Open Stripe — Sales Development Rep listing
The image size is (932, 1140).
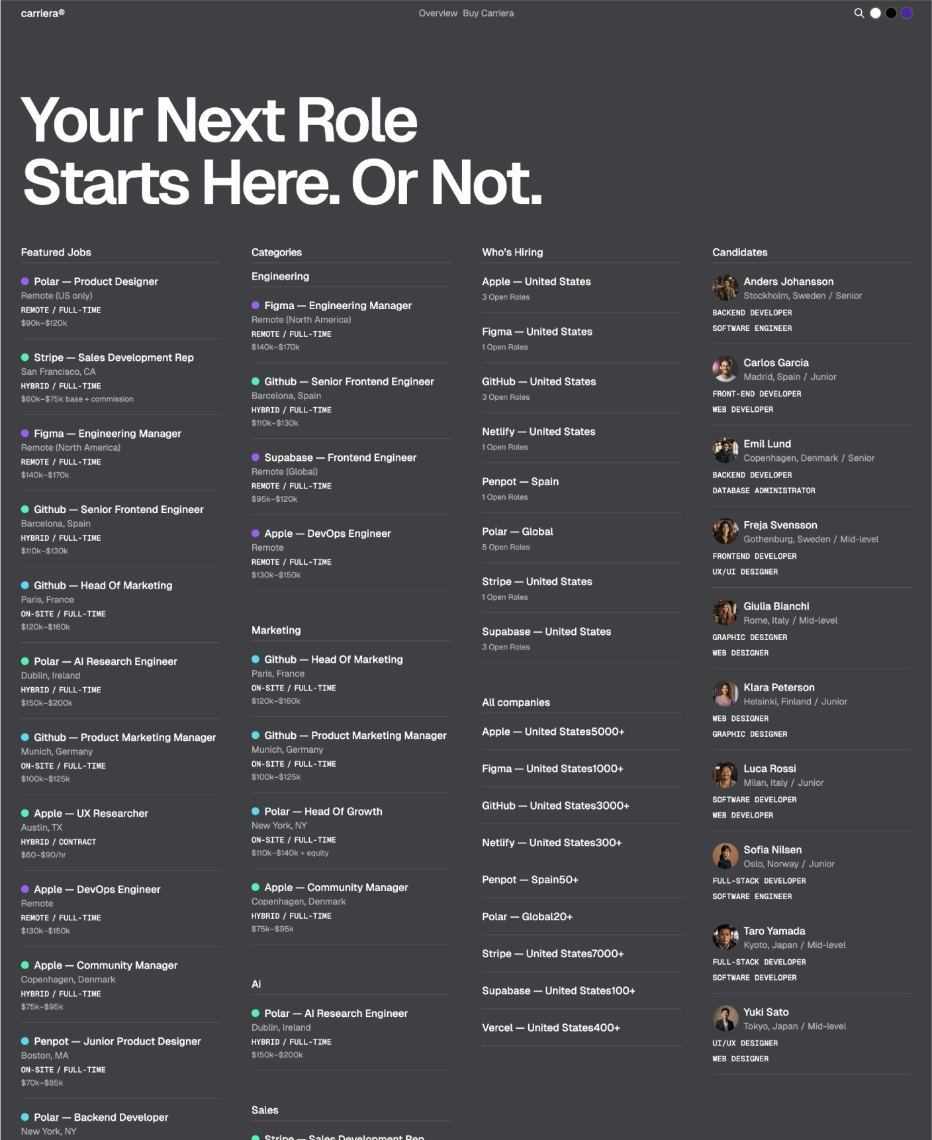pyautogui.click(x=114, y=357)
